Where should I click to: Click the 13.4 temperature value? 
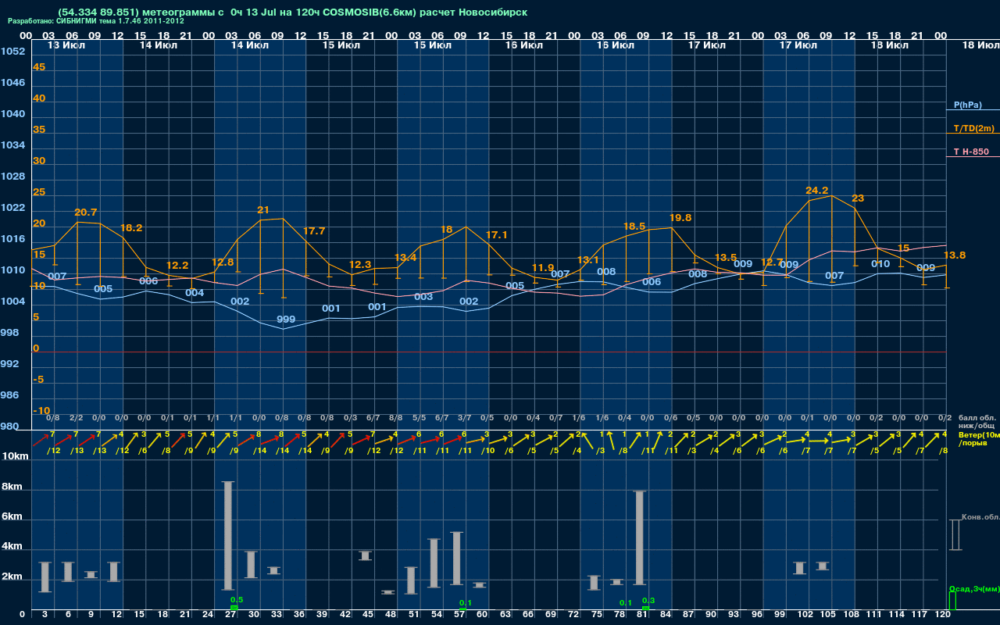405,258
